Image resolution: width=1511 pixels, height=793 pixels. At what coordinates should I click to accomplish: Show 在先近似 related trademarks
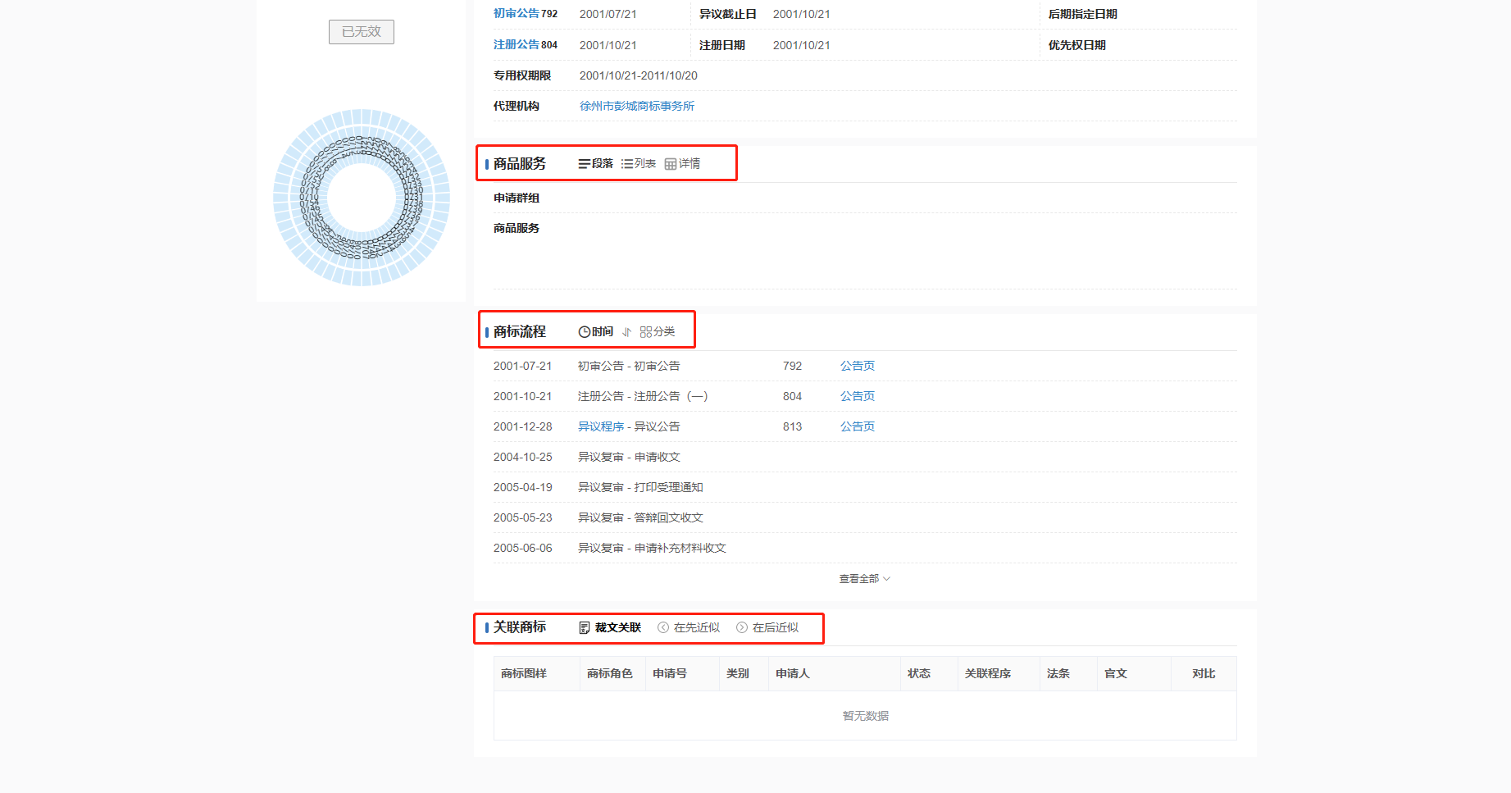click(x=689, y=628)
